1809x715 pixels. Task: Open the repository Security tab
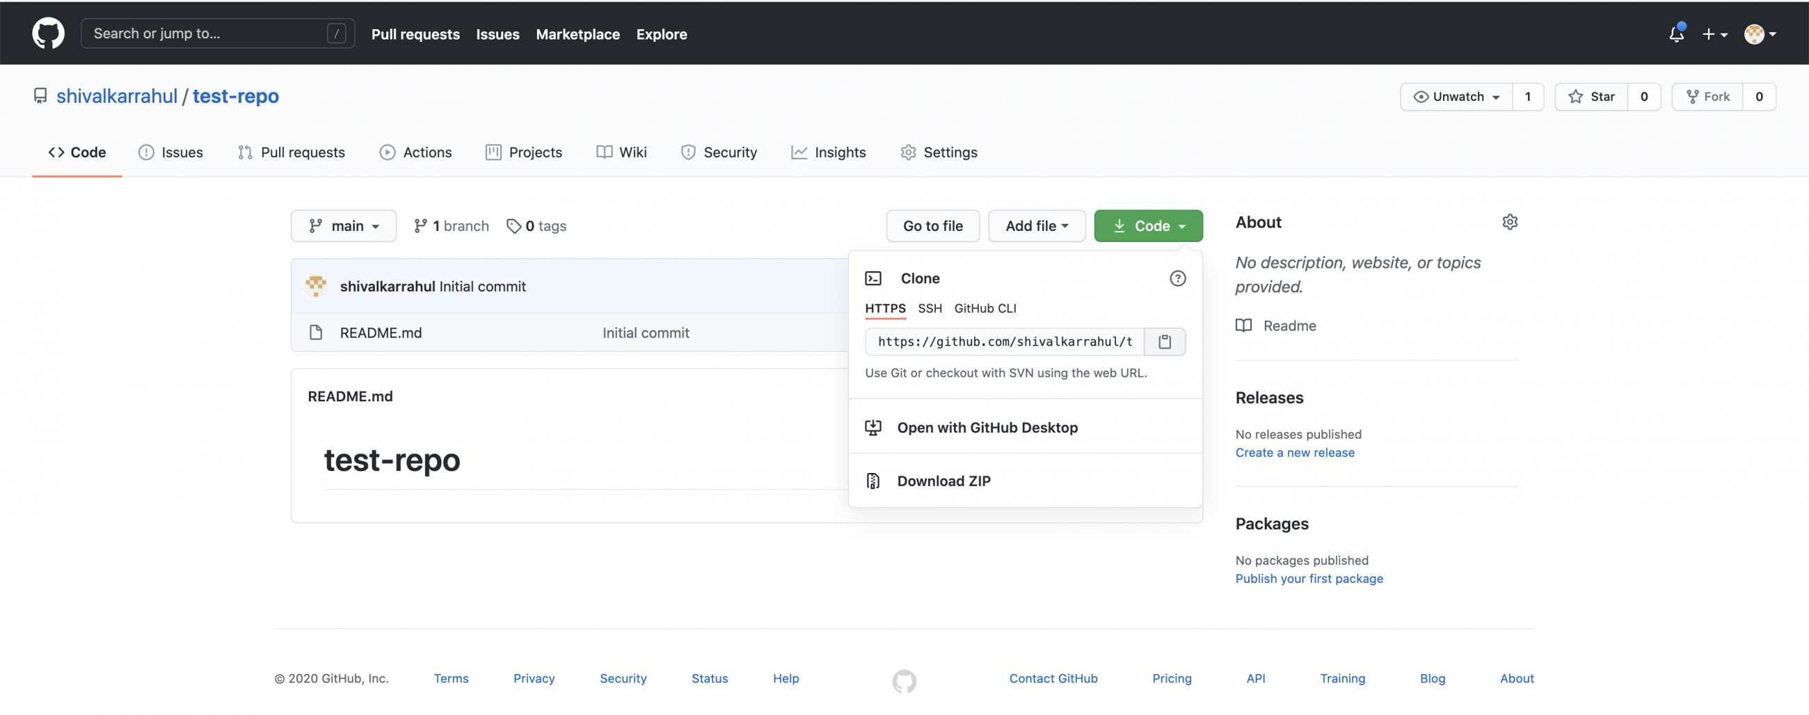tap(719, 152)
